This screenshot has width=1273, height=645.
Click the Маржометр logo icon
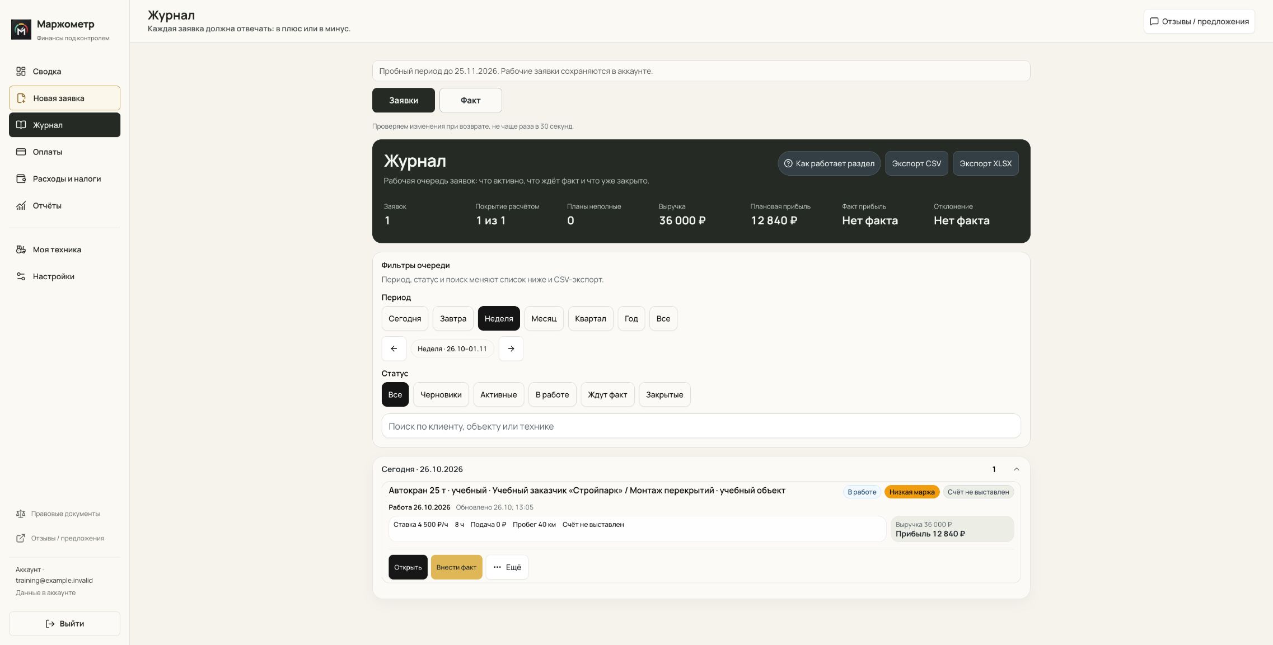pyautogui.click(x=21, y=30)
